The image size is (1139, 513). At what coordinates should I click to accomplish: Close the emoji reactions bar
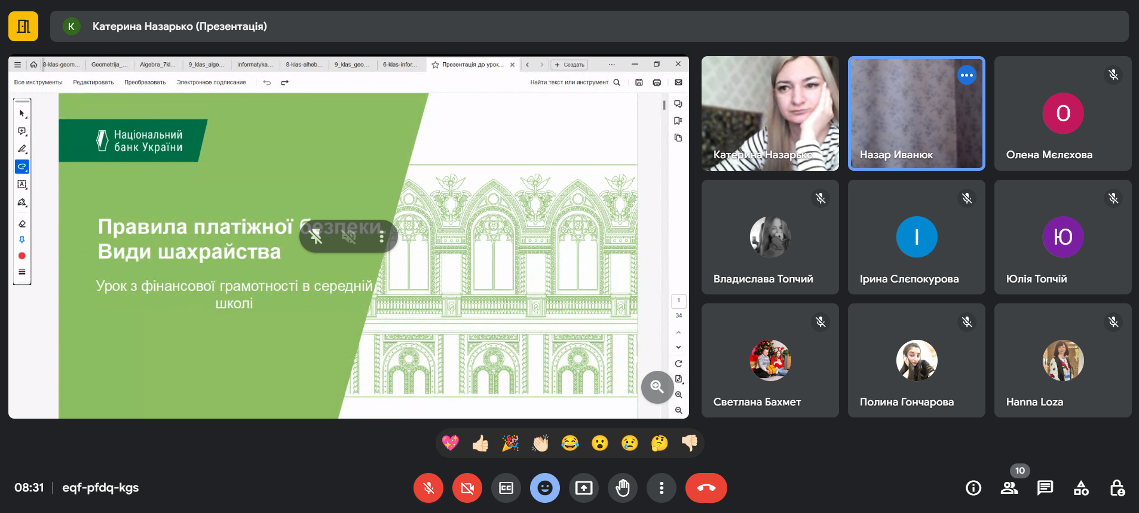tap(545, 488)
